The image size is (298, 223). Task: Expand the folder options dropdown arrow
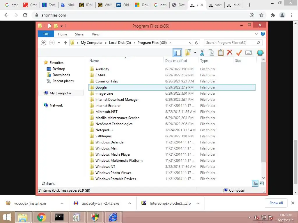coord(195,53)
